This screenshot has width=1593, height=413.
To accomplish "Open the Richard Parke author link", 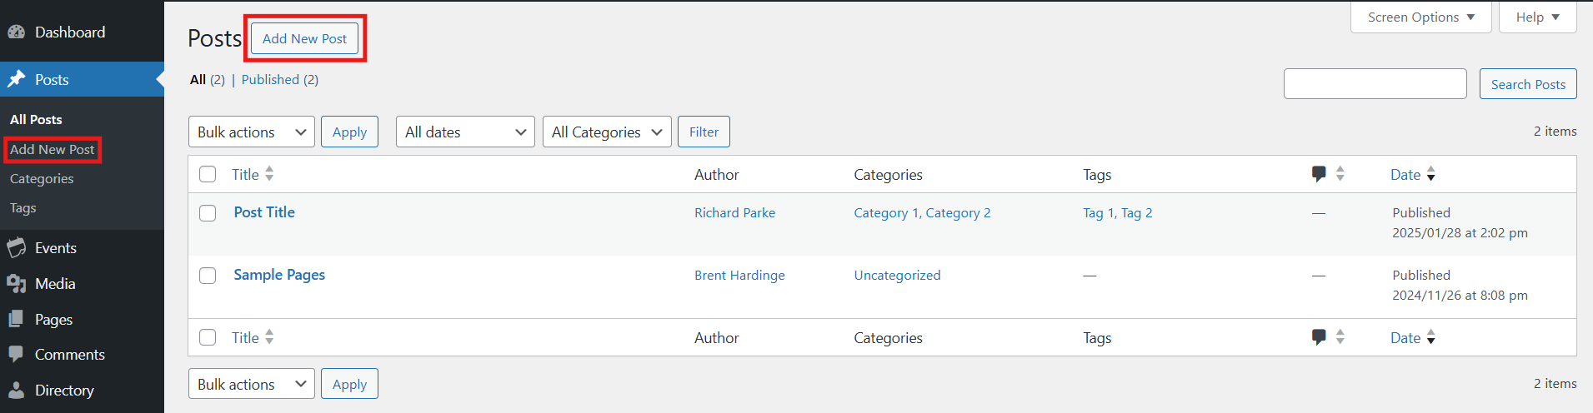I will [734, 213].
